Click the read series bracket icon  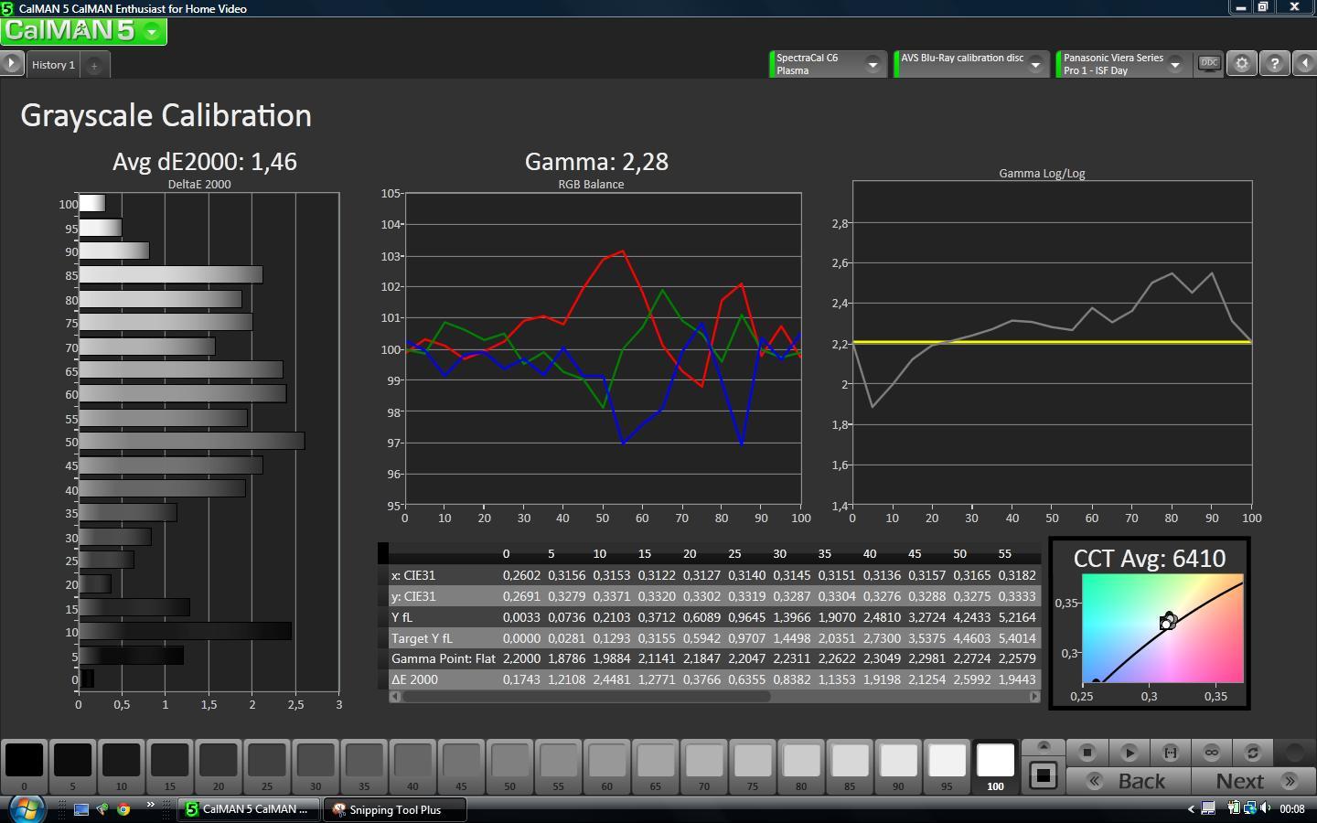pos(1170,752)
